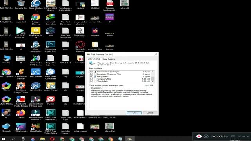
Task: Select the Wondershare Filmora Scrn icon
Action: (36, 101)
